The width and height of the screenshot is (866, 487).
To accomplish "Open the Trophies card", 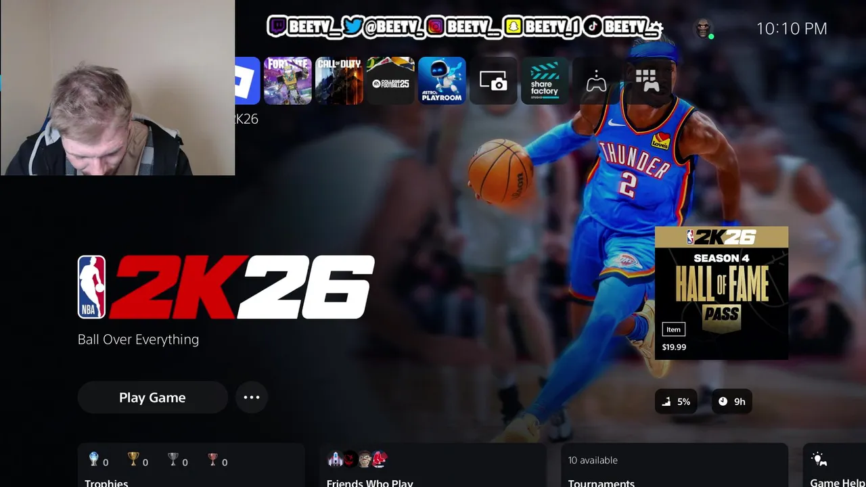I will point(191,465).
